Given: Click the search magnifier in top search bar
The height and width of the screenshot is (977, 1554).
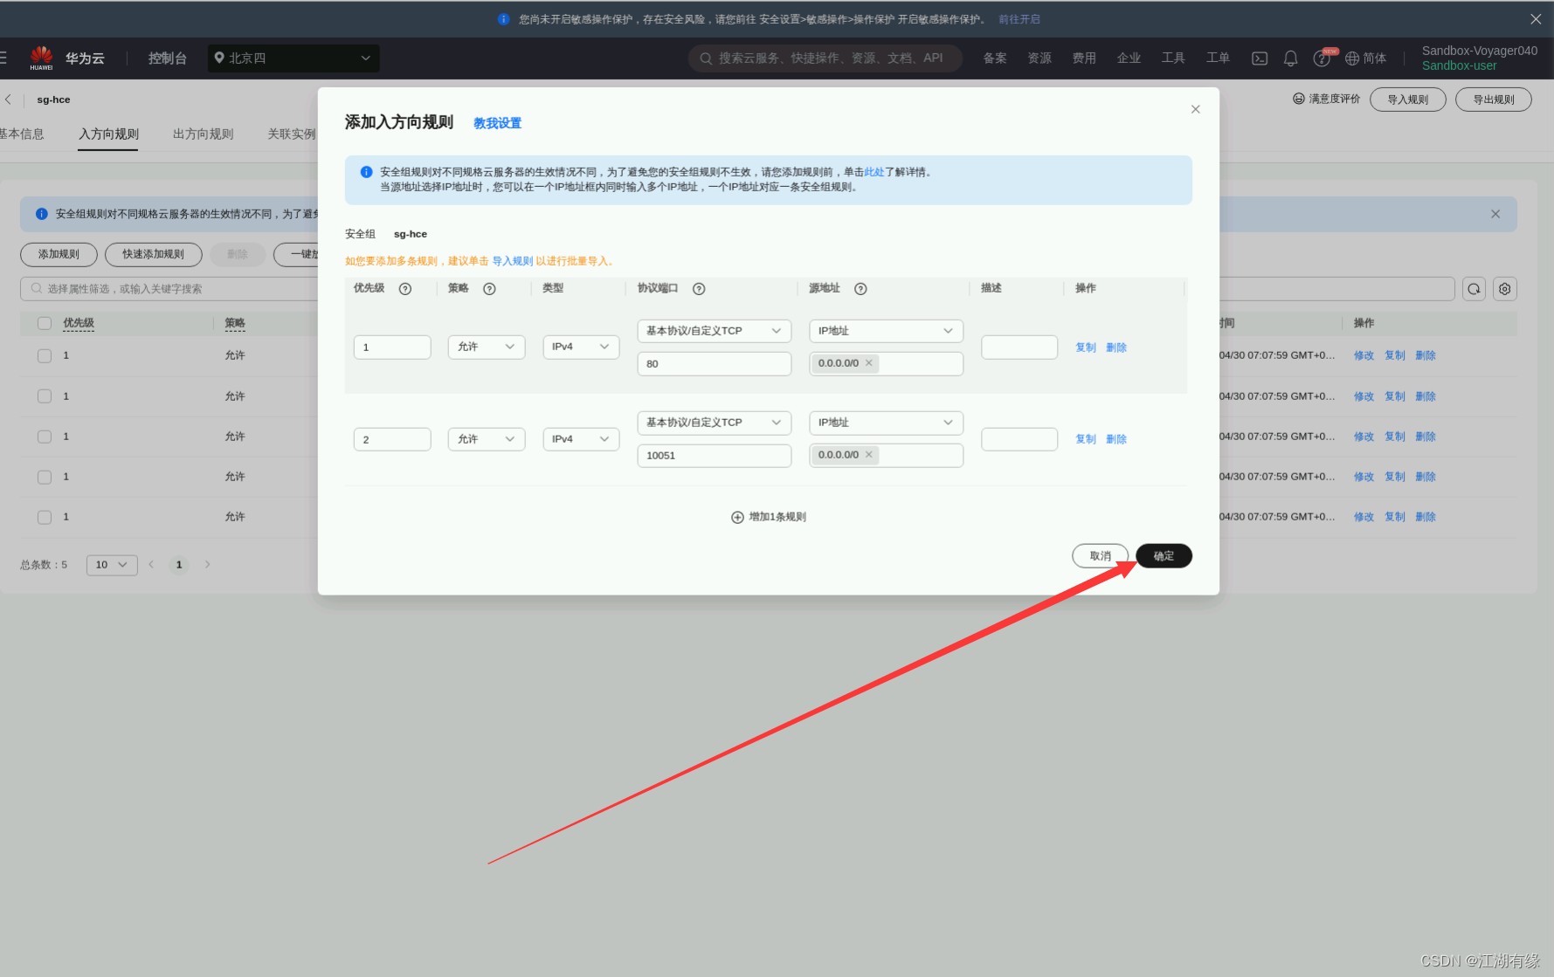Looking at the screenshot, I should pyautogui.click(x=706, y=58).
